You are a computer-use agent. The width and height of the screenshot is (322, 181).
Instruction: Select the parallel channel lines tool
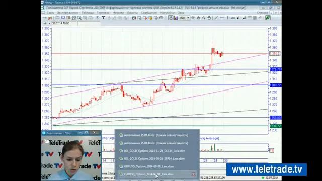(260, 18)
